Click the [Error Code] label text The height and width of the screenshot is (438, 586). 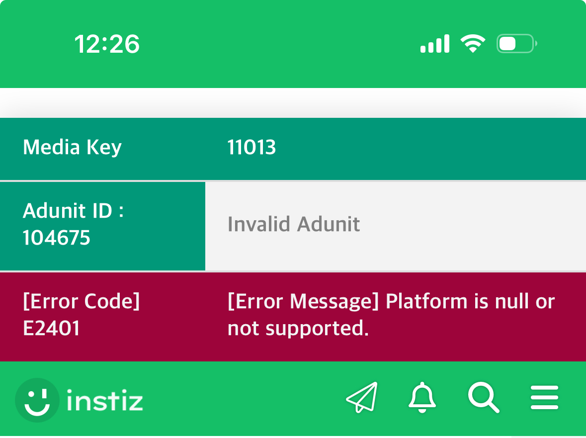[x=81, y=301]
